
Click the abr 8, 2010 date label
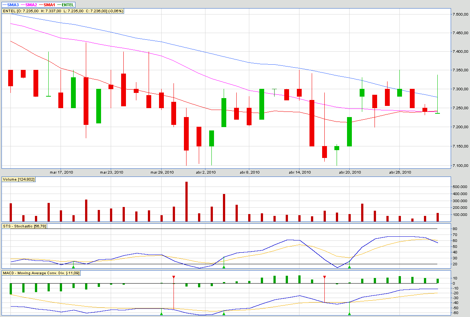250,172
